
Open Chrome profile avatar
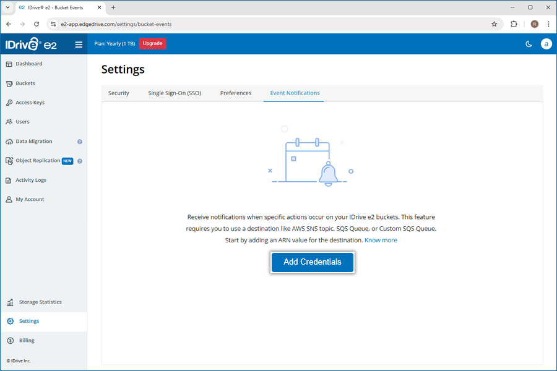point(534,24)
